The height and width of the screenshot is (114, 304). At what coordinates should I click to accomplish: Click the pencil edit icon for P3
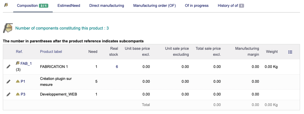[9, 94]
